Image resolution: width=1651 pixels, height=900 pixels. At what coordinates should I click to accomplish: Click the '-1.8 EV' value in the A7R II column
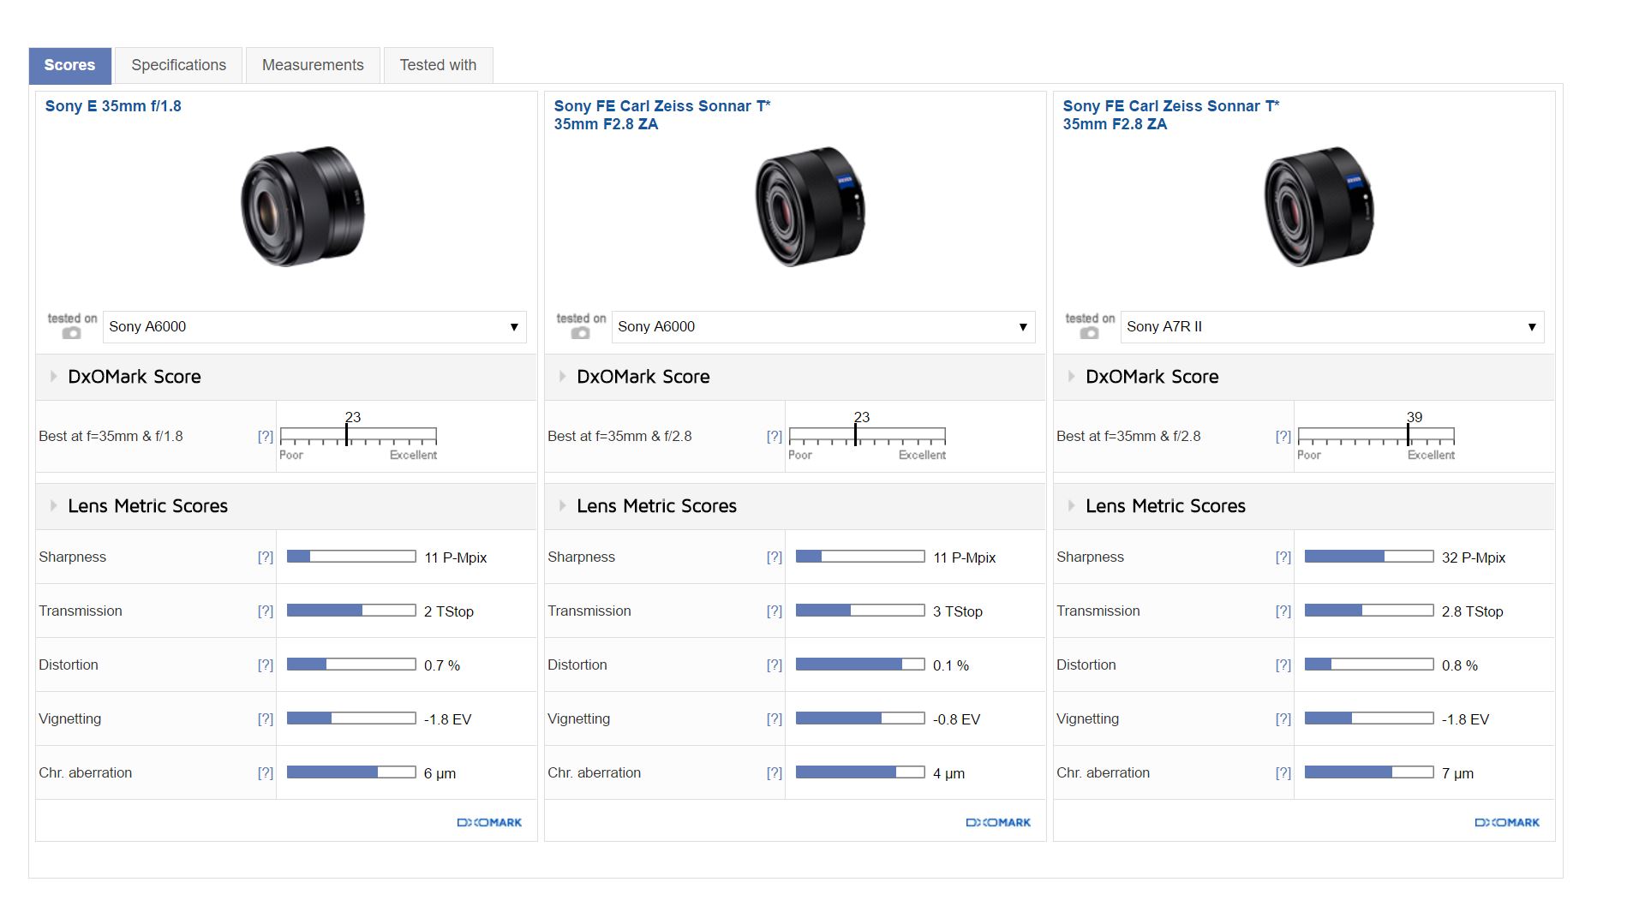pos(1465,719)
